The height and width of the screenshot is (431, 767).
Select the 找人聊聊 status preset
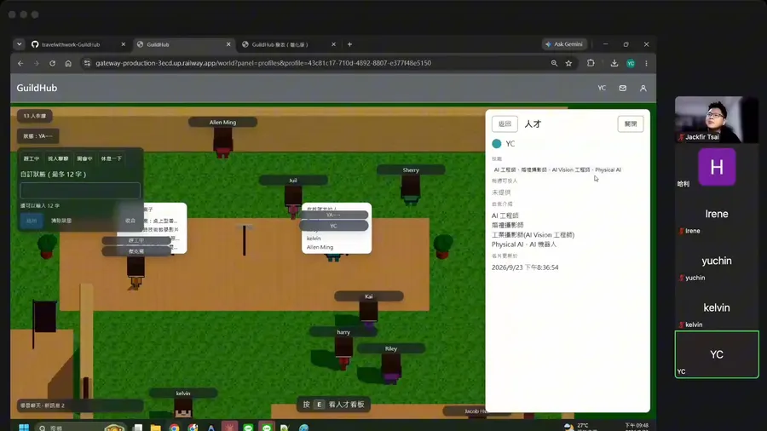(58, 158)
